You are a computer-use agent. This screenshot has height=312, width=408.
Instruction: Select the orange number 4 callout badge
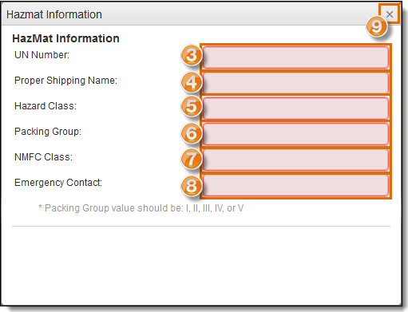click(x=192, y=82)
